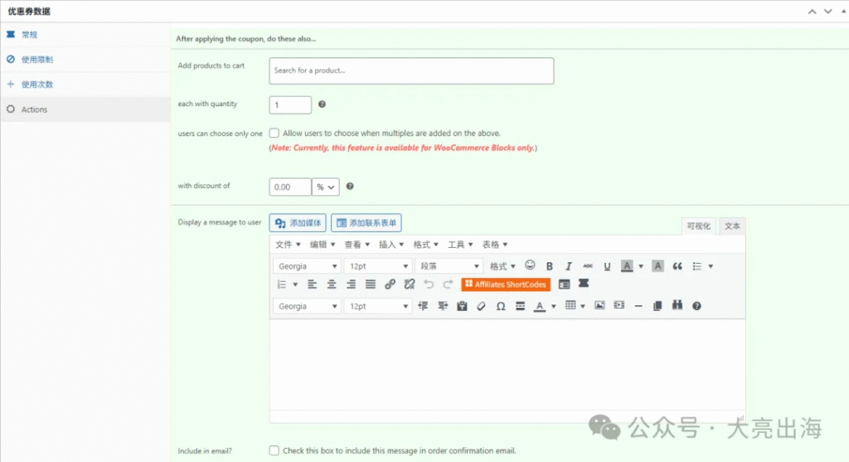Expand the 段落 paragraph format dropdown

coord(449,266)
